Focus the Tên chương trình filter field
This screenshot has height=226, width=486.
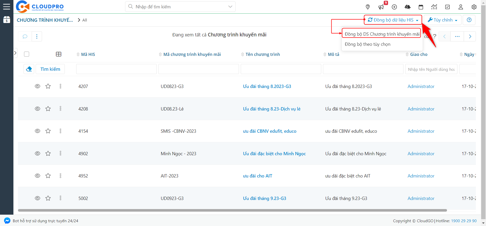point(281,69)
